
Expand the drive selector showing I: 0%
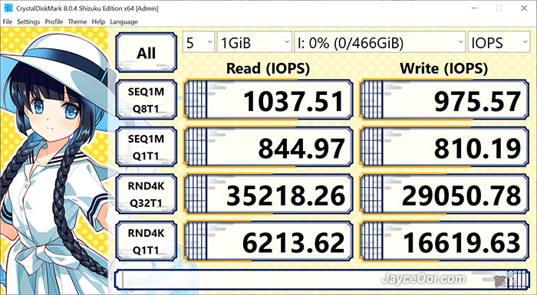coord(380,42)
